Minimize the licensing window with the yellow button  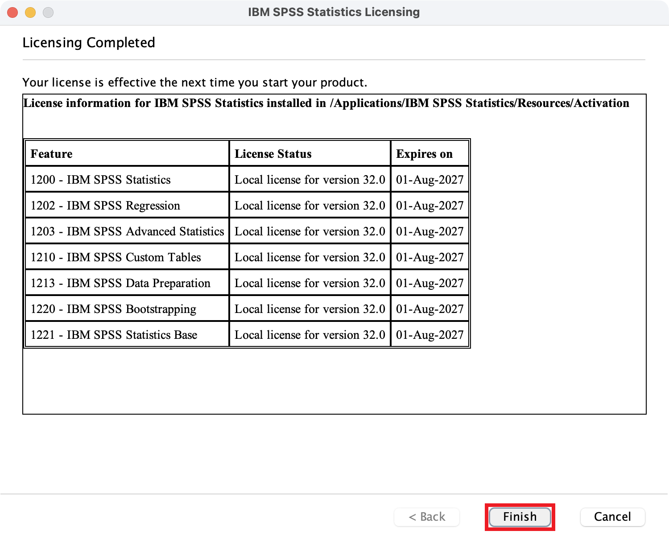30,12
